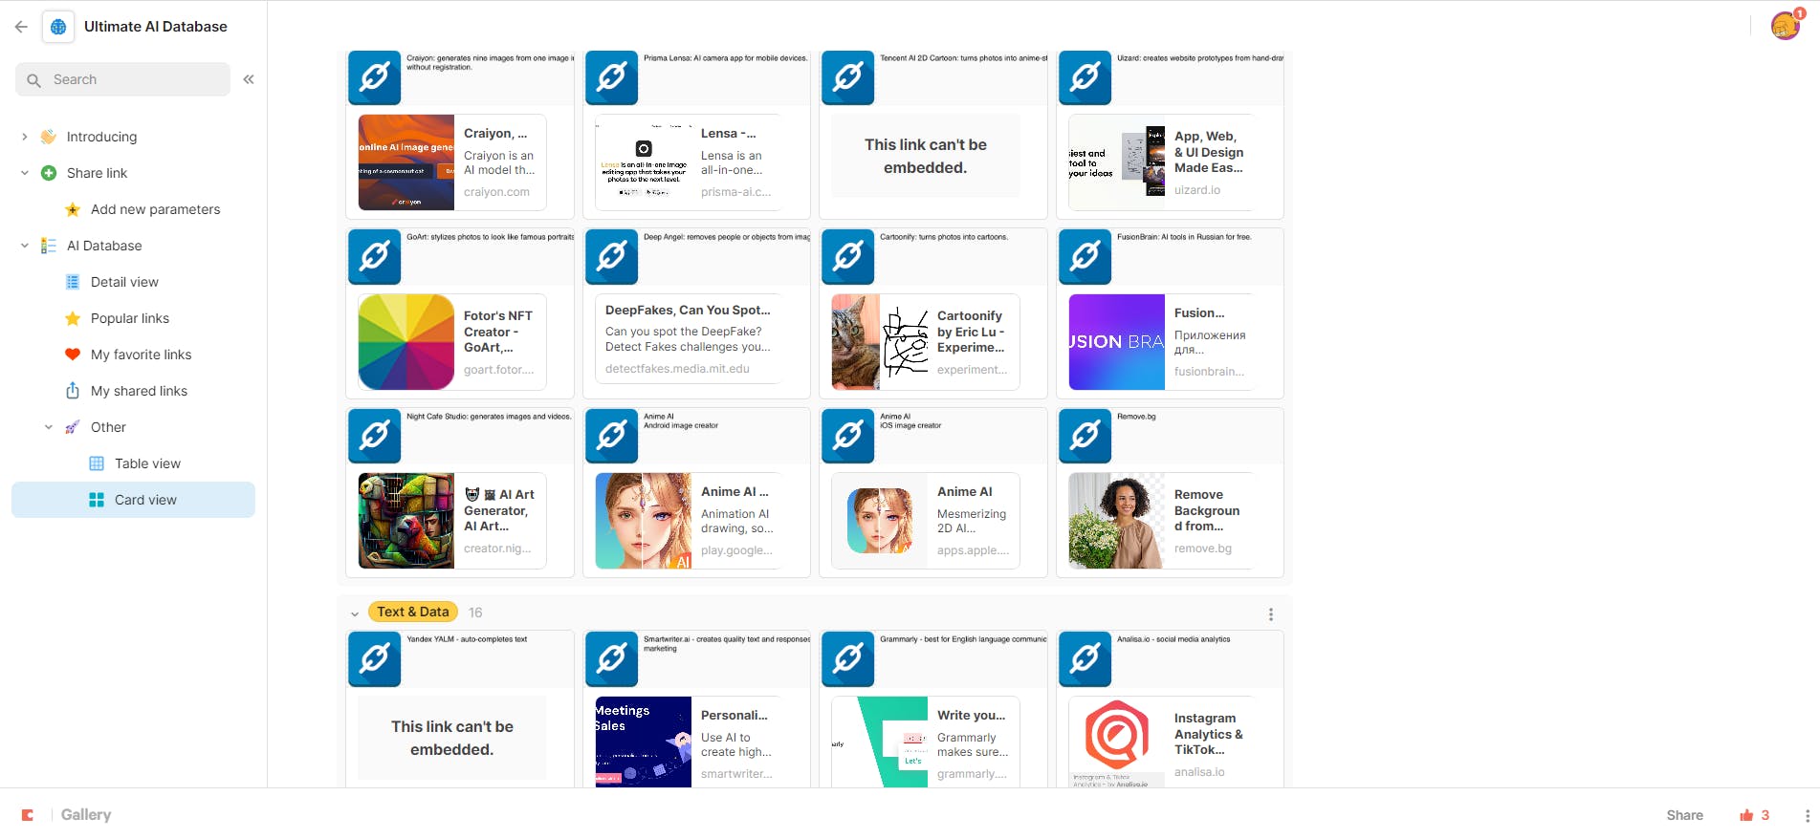Click the Gallery link in footer
Screen dimensions: 1820x839
(86, 815)
